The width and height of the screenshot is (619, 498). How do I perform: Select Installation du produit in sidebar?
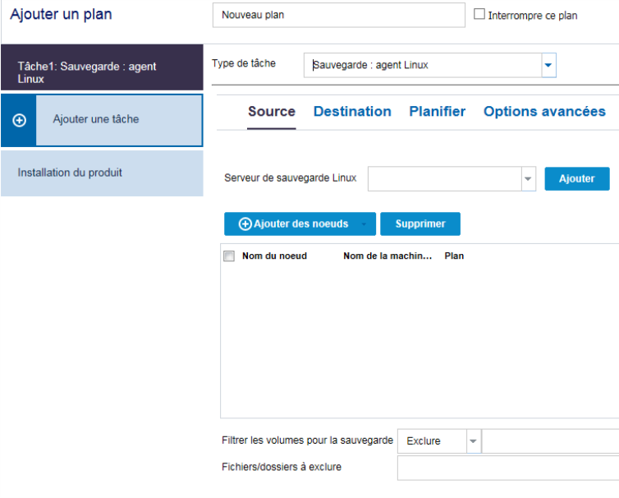click(102, 173)
